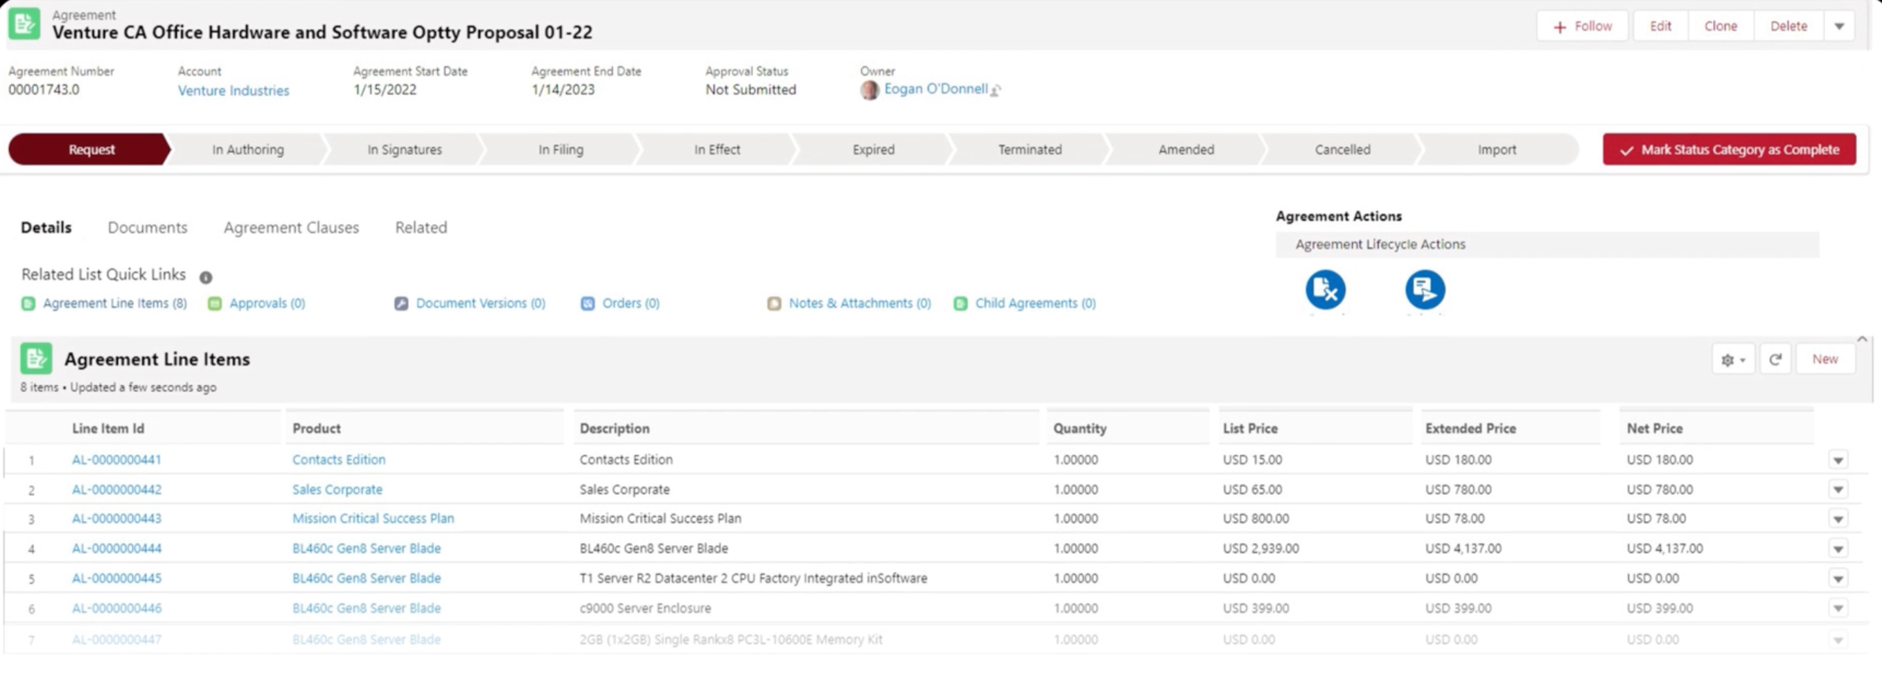Open line item AL-0000000441
The height and width of the screenshot is (676, 1882).
click(x=116, y=460)
